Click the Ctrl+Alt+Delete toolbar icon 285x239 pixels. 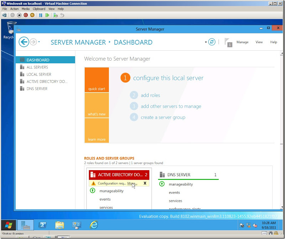4,15
